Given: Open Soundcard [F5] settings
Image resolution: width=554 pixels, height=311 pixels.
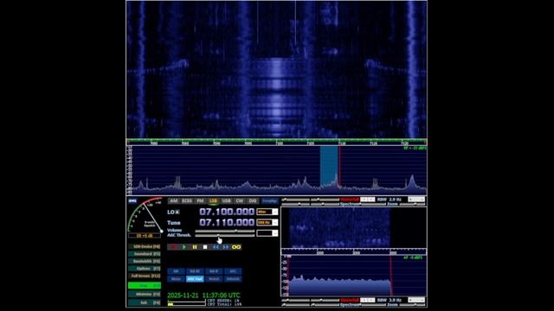Looking at the screenshot, I should 145,254.
